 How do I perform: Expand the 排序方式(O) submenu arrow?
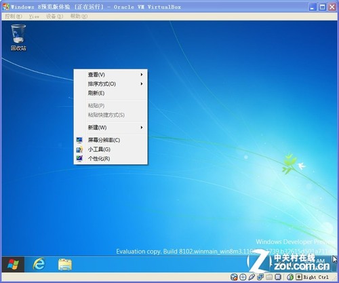(142, 83)
